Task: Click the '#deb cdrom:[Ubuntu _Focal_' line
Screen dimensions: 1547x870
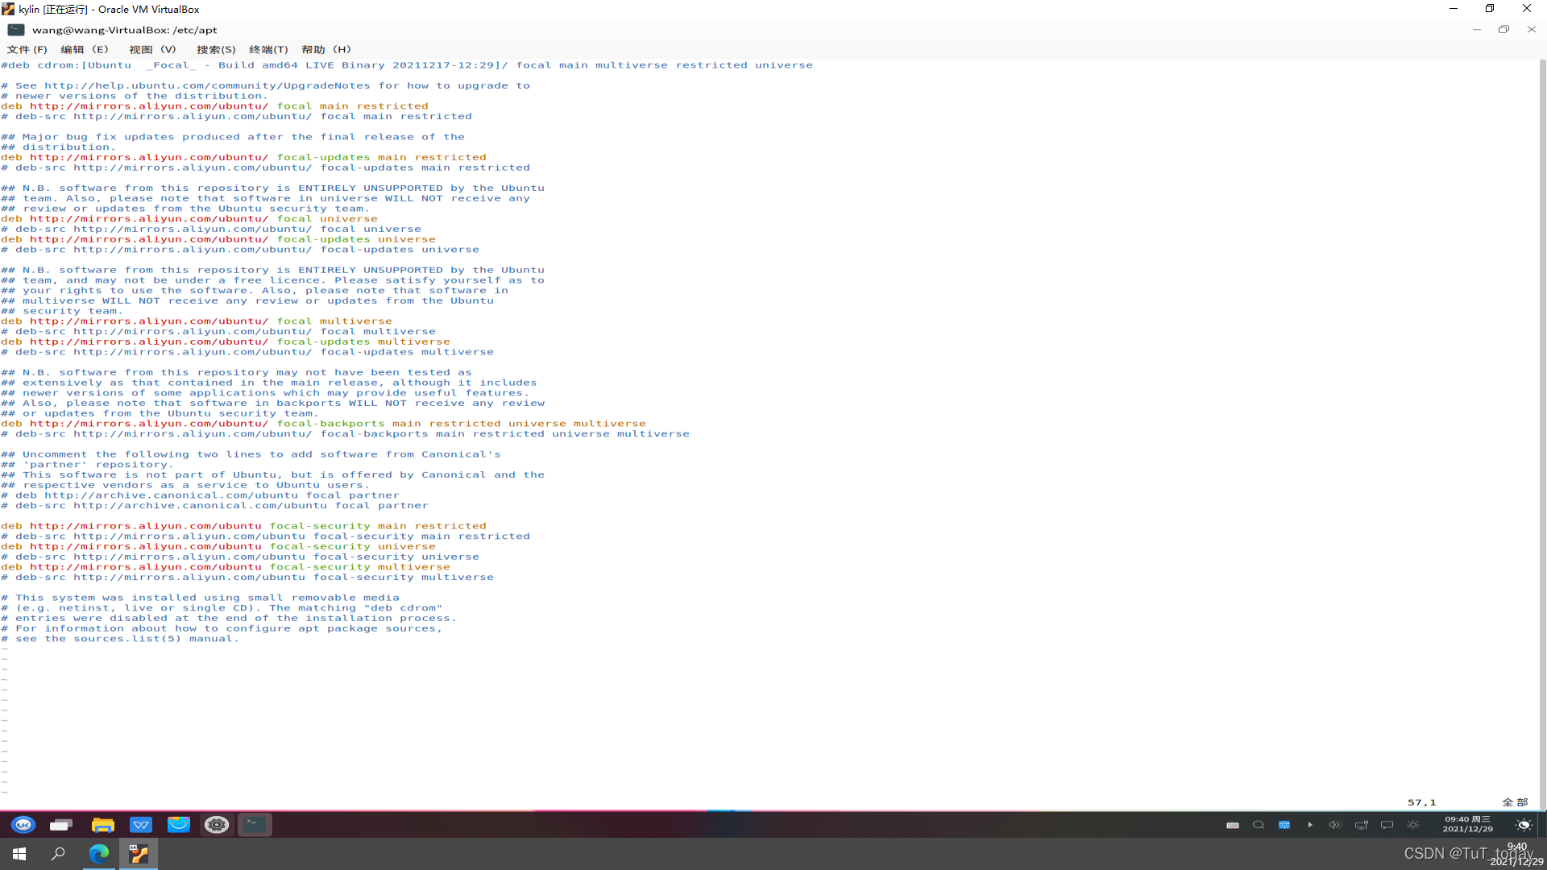Action: (407, 65)
